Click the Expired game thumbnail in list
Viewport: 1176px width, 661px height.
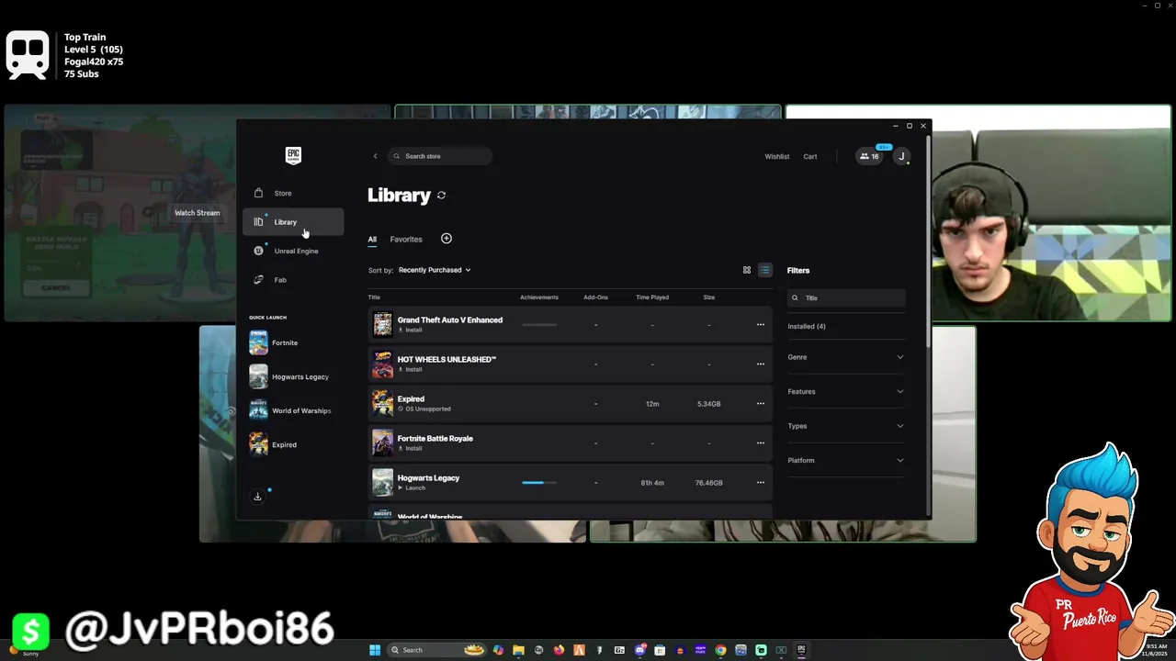click(382, 403)
